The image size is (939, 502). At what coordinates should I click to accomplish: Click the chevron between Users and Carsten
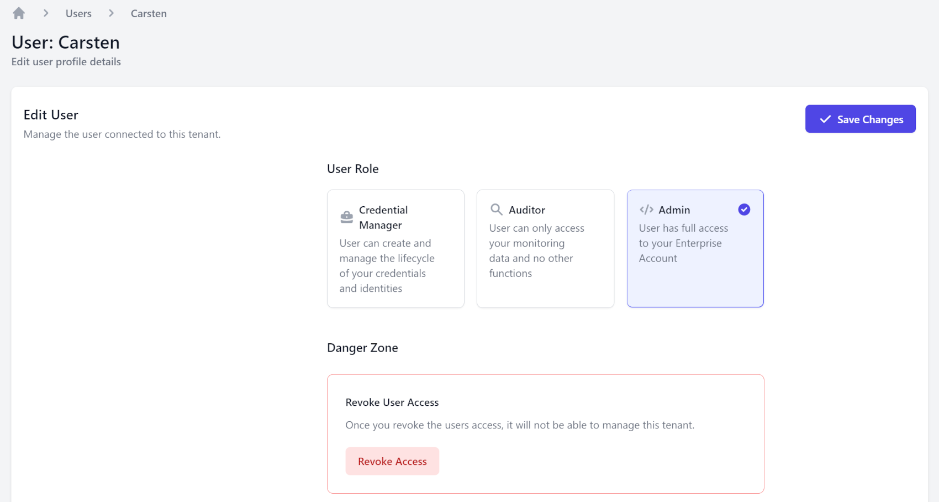tap(110, 13)
